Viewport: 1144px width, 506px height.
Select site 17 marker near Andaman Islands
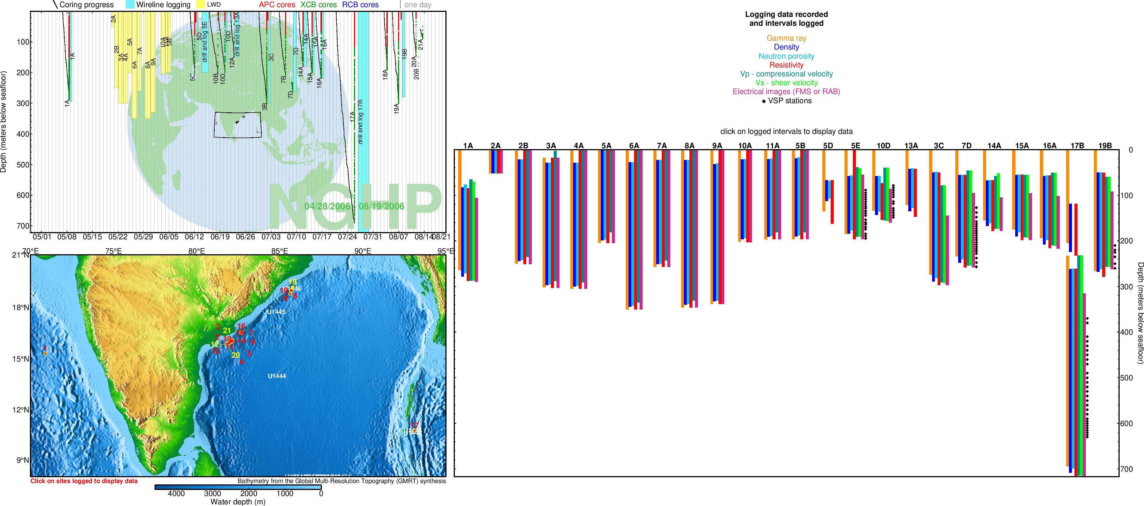[414, 430]
